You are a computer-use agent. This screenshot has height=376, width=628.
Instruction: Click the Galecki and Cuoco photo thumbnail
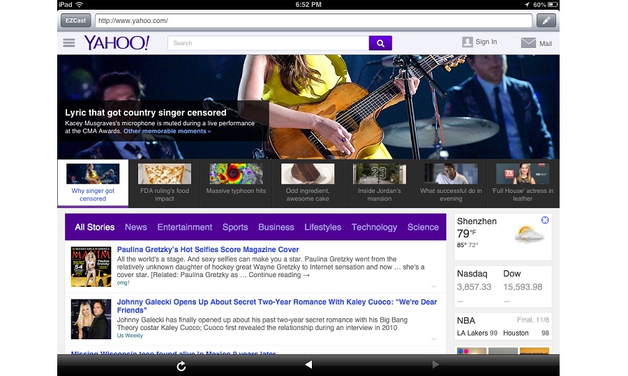tap(91, 319)
